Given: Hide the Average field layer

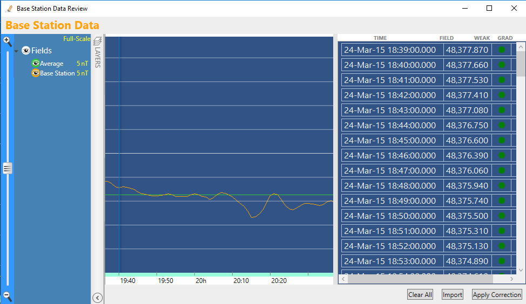Looking at the screenshot, I should (x=36, y=64).
